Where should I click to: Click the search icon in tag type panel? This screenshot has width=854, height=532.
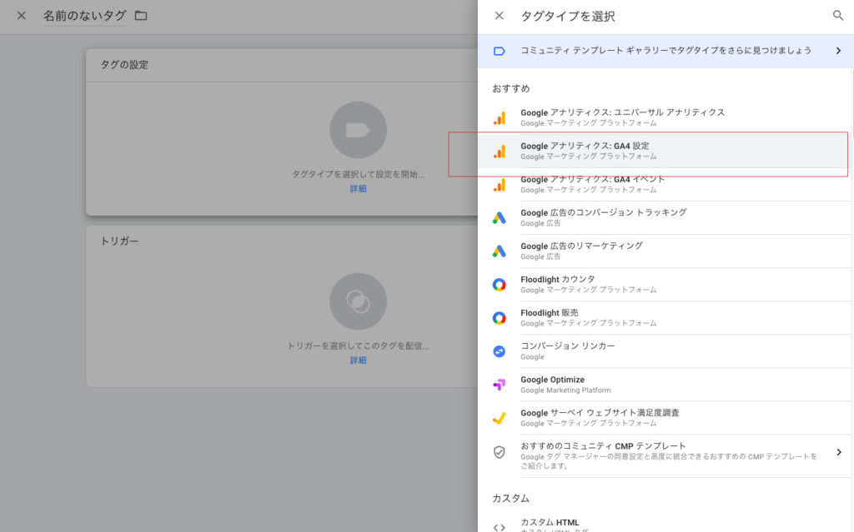tap(837, 16)
